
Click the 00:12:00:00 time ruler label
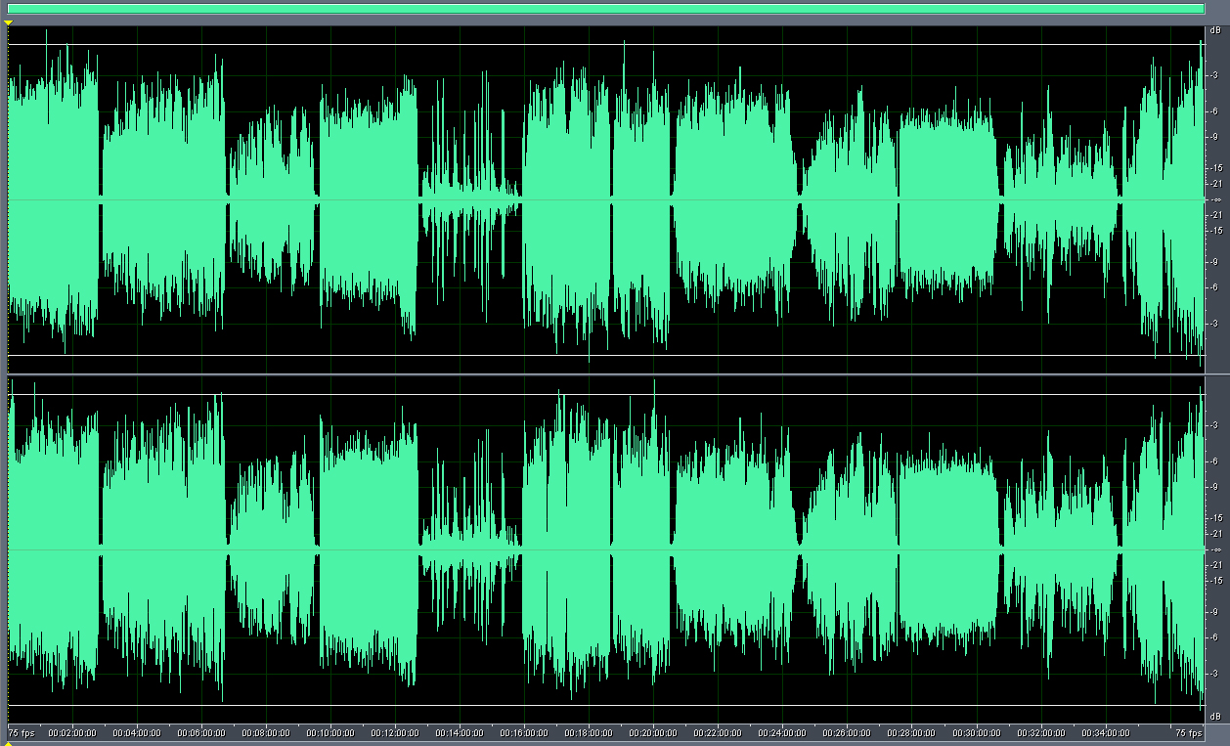tap(395, 732)
